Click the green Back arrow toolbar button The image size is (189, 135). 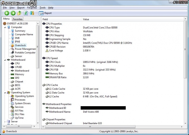(7, 13)
